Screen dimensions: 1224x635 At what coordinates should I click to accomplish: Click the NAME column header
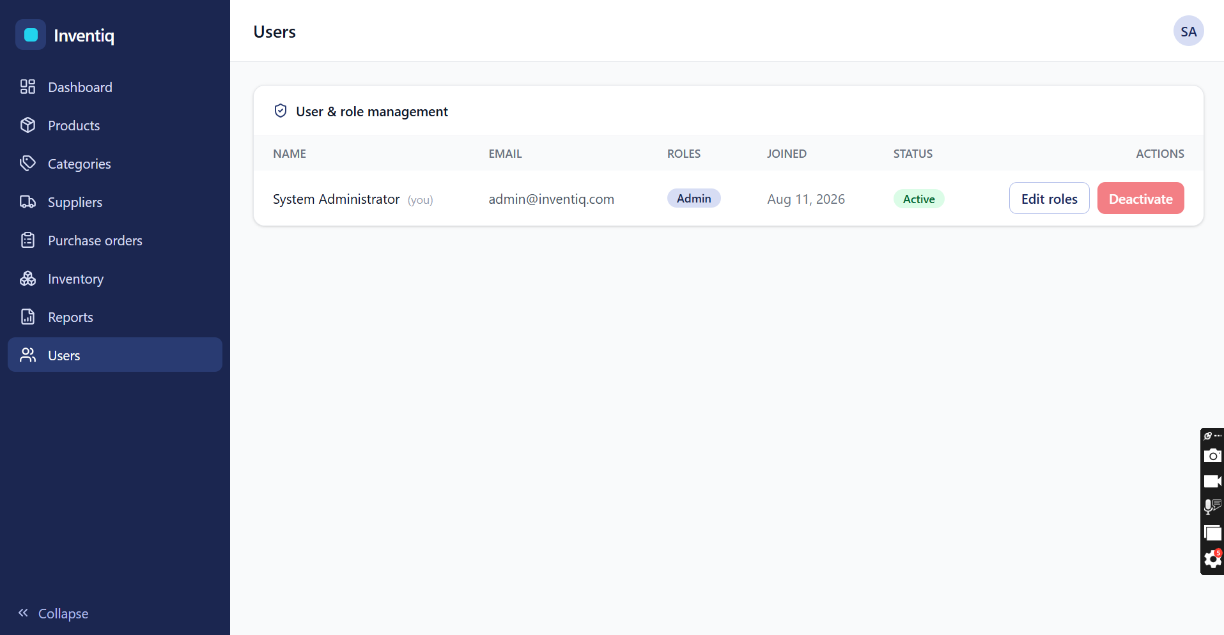coord(290,154)
